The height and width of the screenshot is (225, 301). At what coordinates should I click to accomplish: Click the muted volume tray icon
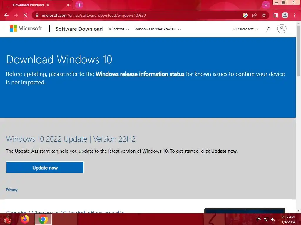(x=273, y=219)
